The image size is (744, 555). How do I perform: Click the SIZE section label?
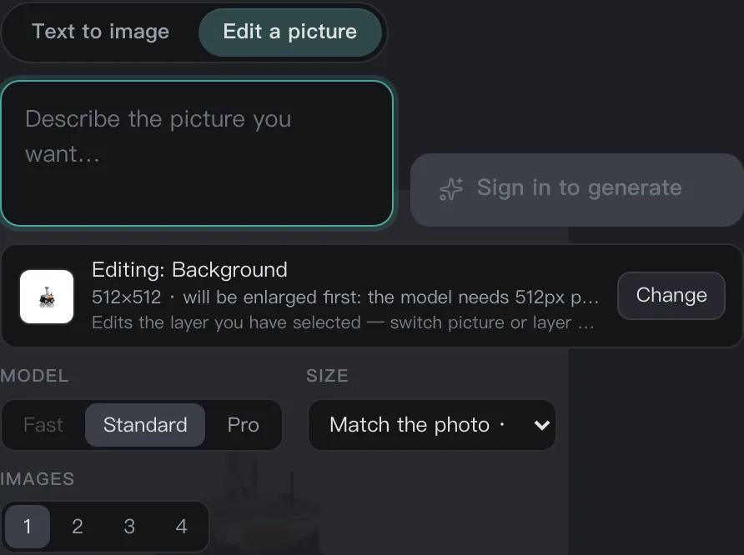click(328, 376)
